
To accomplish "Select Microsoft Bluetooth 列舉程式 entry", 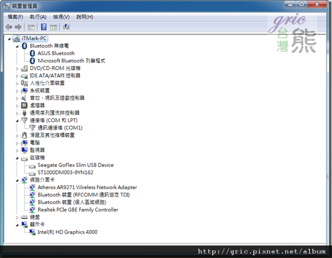I will 71,61.
